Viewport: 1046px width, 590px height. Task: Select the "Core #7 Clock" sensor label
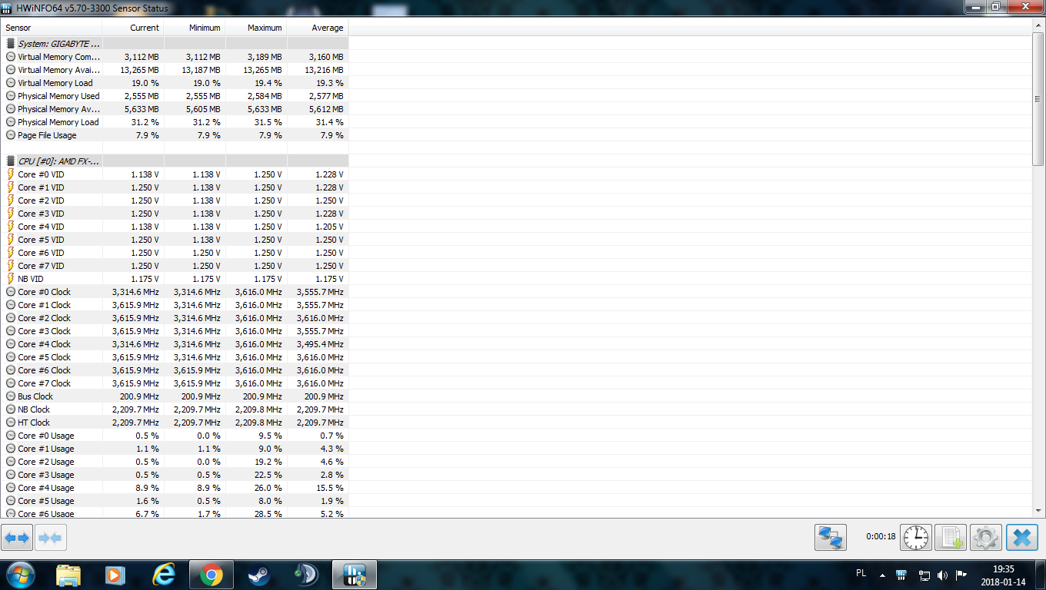44,383
